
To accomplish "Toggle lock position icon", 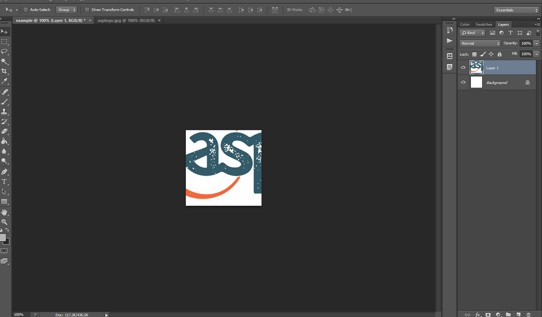I will 491,54.
